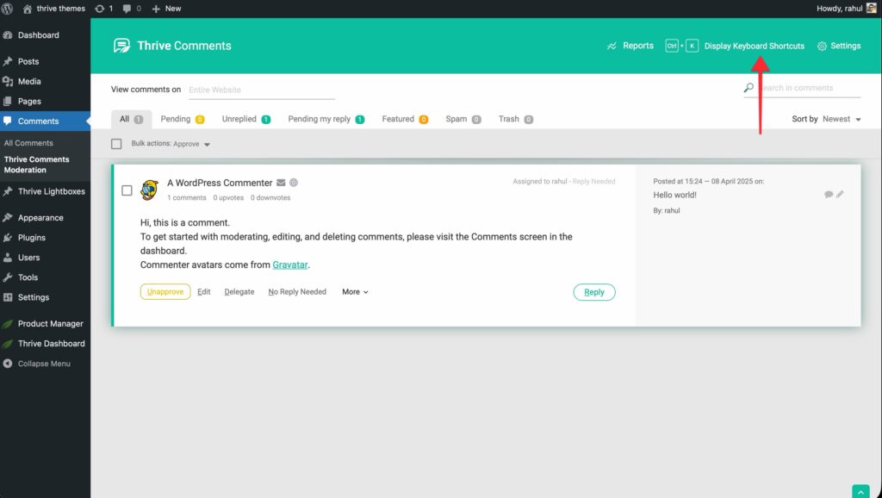The width and height of the screenshot is (882, 498).
Task: Click the scroll-to-top arrow button
Action: point(860,491)
